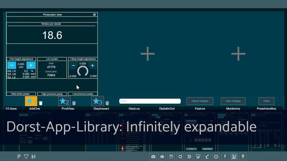Image resolution: width=287 pixels, height=161 pixels.
Task: Select the ProdView app in library
Action: tap(68, 109)
